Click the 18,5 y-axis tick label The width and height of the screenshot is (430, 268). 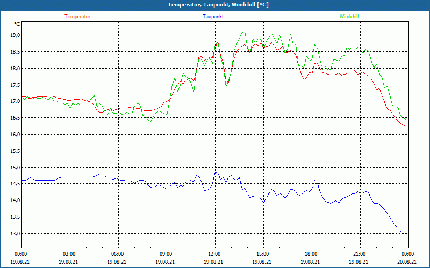tap(15, 52)
